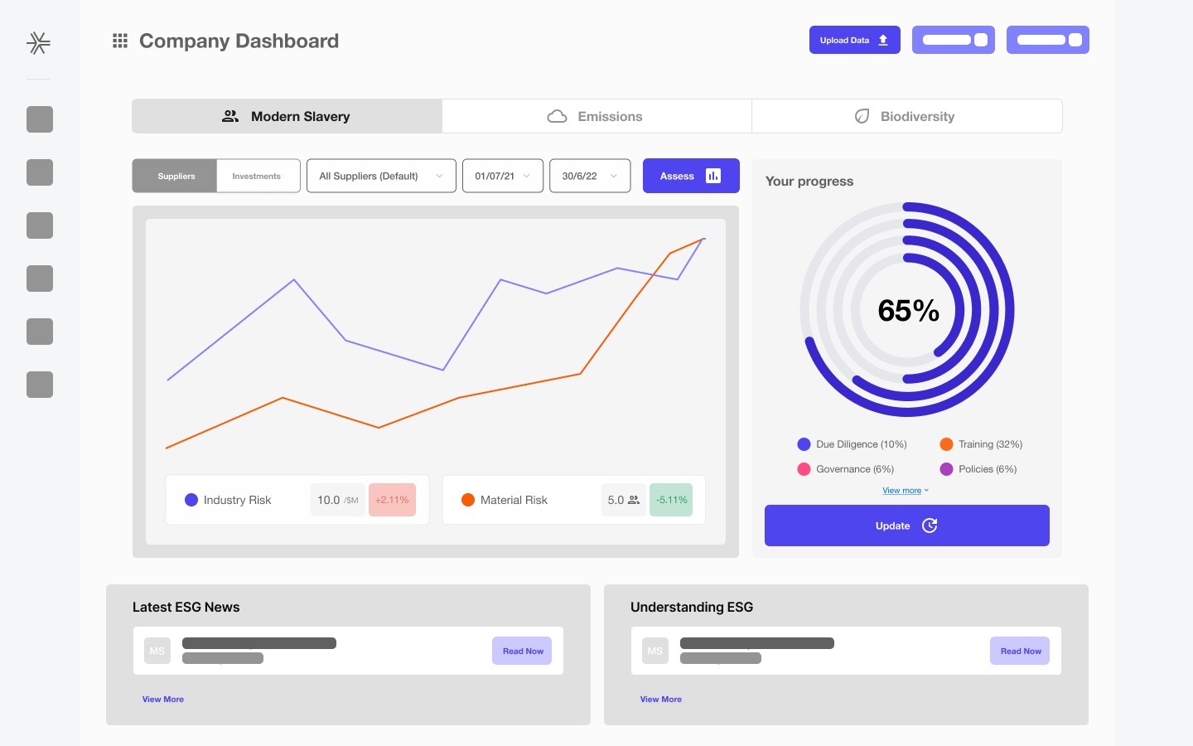1193x746 pixels.
Task: Click the asterisk company logo in the sidebar
Action: pyautogui.click(x=38, y=42)
